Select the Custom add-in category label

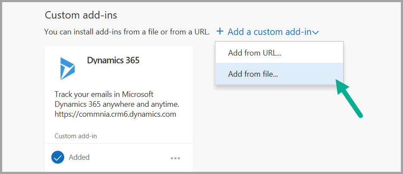pyautogui.click(x=75, y=136)
